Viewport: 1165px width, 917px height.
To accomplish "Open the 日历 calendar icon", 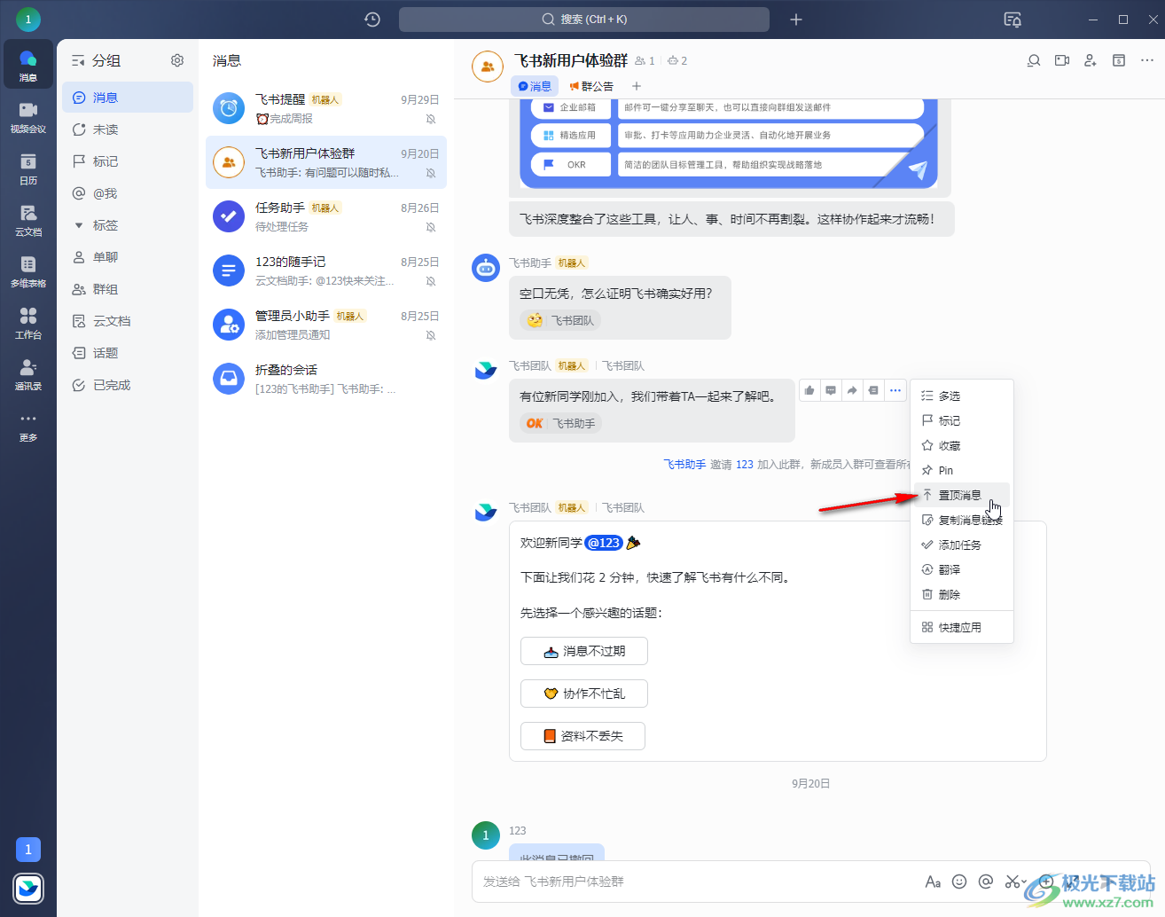I will click(x=28, y=169).
